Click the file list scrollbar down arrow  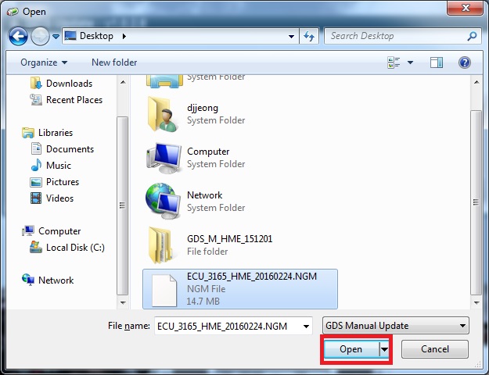click(x=476, y=303)
